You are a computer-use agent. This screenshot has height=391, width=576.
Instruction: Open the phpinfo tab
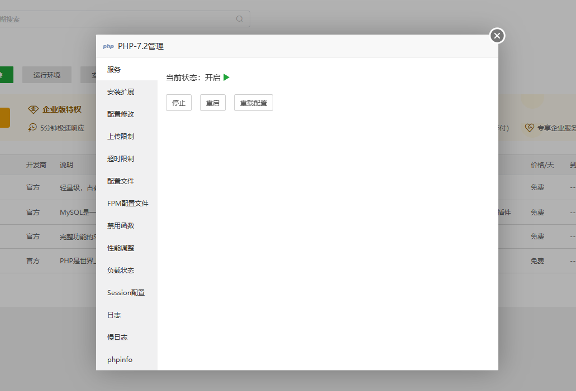click(120, 360)
